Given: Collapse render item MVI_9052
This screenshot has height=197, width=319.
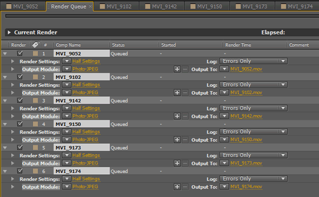Looking at the screenshot, I should [x=5, y=53].
